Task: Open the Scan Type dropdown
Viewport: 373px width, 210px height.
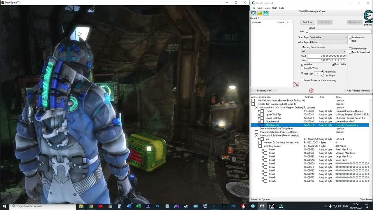Action: [328, 37]
